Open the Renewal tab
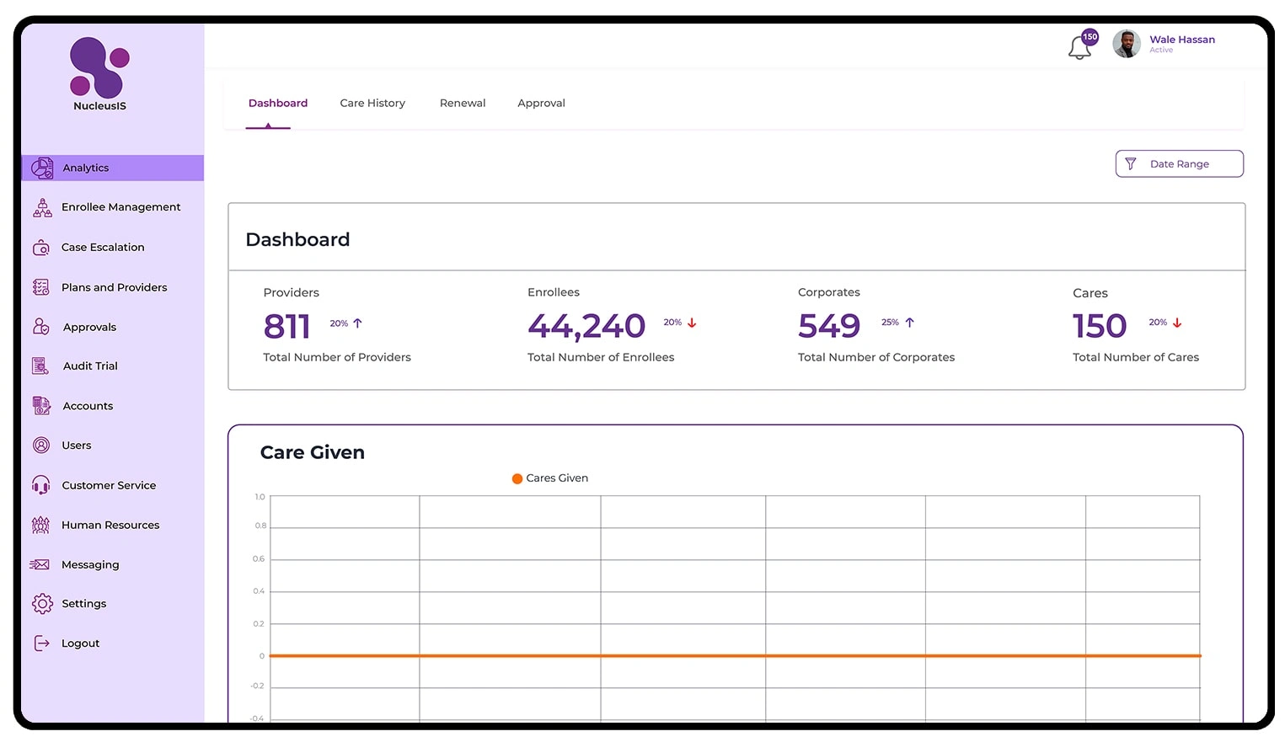Image resolution: width=1285 pixels, height=742 pixels. (x=463, y=103)
